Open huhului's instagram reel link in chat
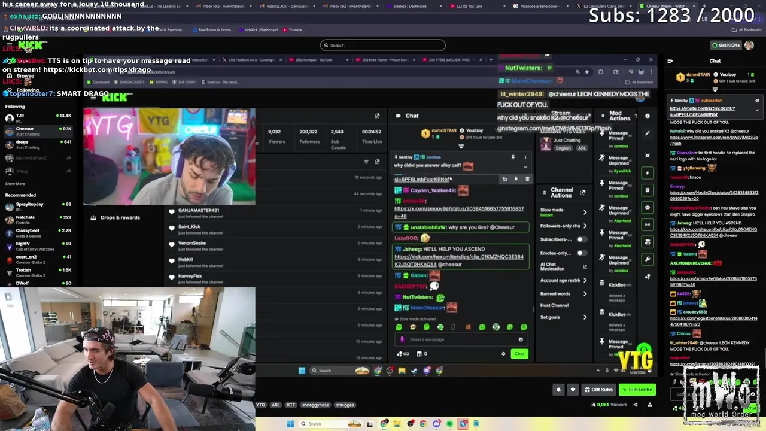Viewport: 766px width, 431px height. click(713, 140)
